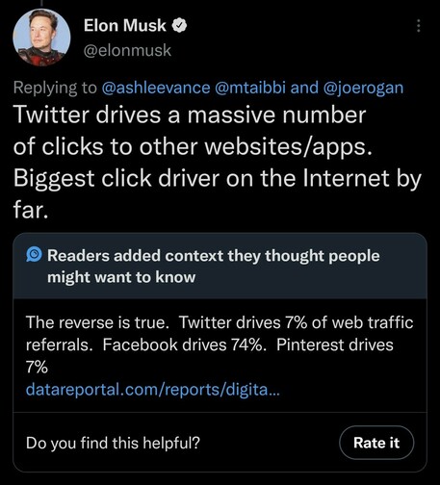Click the "Twitter drives a massive number" tweet line
Screen dimensions: 440x485
tap(190, 115)
